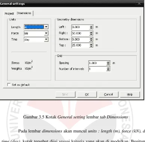Click the Bottom value spinner arrows

[x=91, y=39]
